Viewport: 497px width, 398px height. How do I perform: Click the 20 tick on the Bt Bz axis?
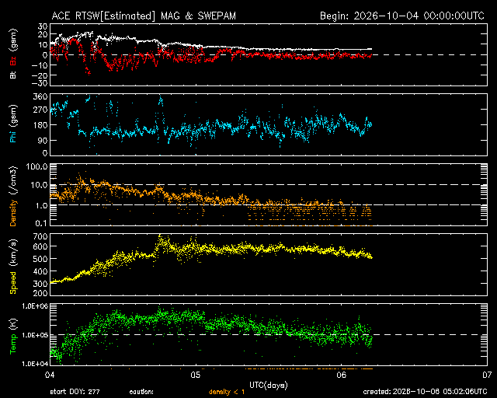tap(43, 35)
